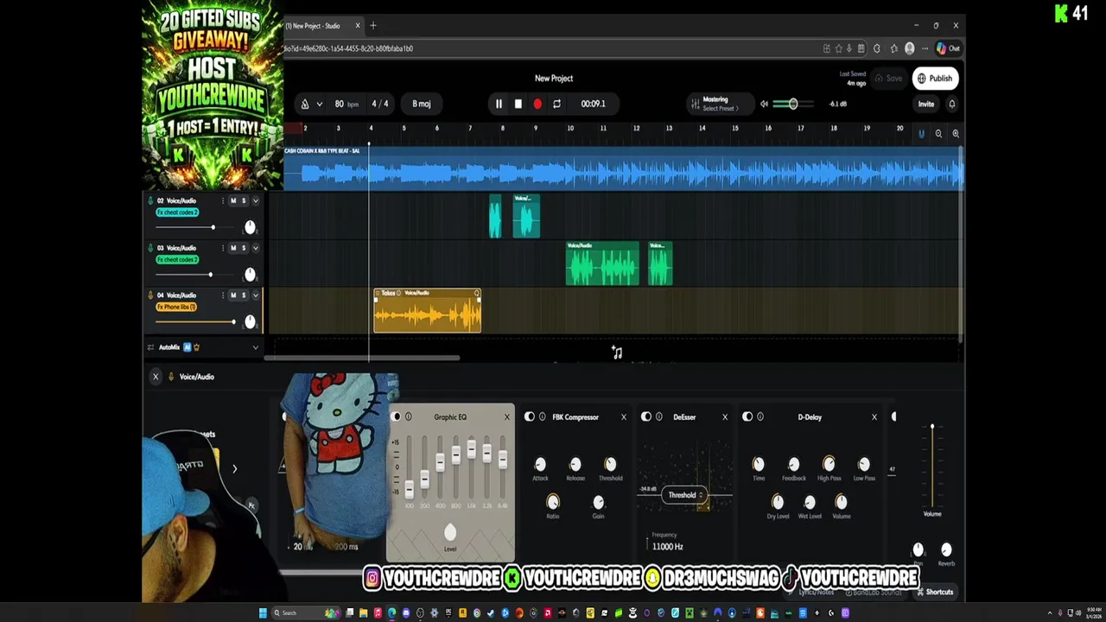Open the B maj key selector
The height and width of the screenshot is (622, 1106).
[422, 104]
